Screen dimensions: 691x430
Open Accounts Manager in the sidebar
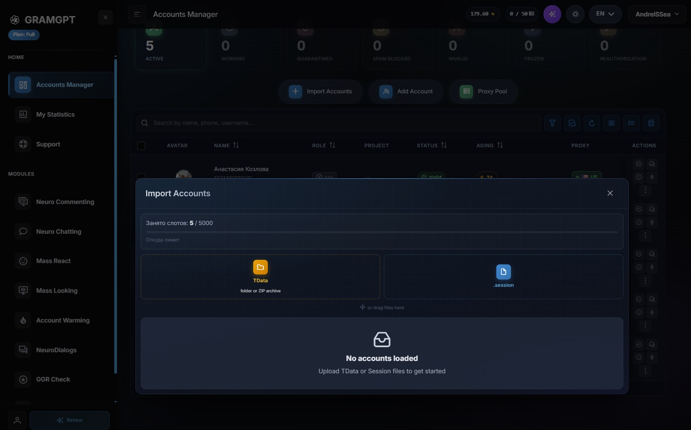pos(61,85)
